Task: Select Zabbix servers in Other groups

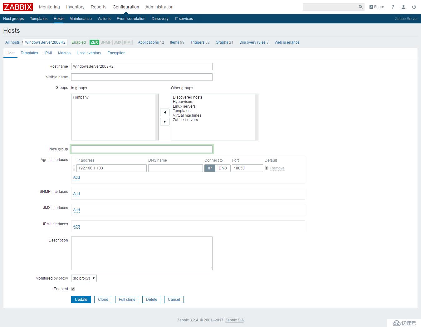Action: tap(185, 120)
